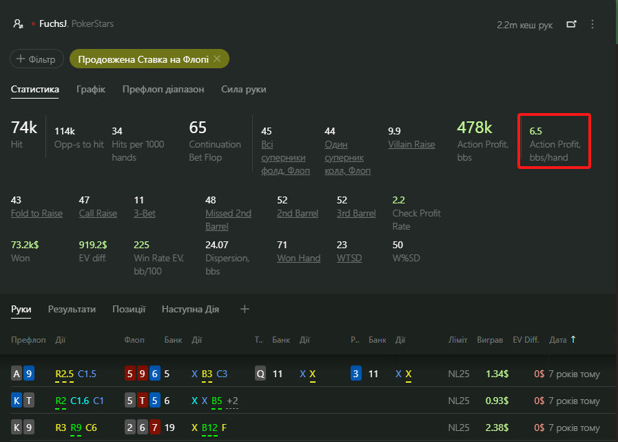Click the 225 Win Rate EV value
The width and height of the screenshot is (618, 442).
141,245
